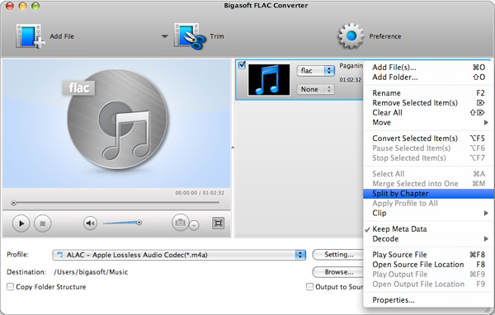
Task: Click the music note file thumbnail
Action: pyautogui.click(x=269, y=80)
